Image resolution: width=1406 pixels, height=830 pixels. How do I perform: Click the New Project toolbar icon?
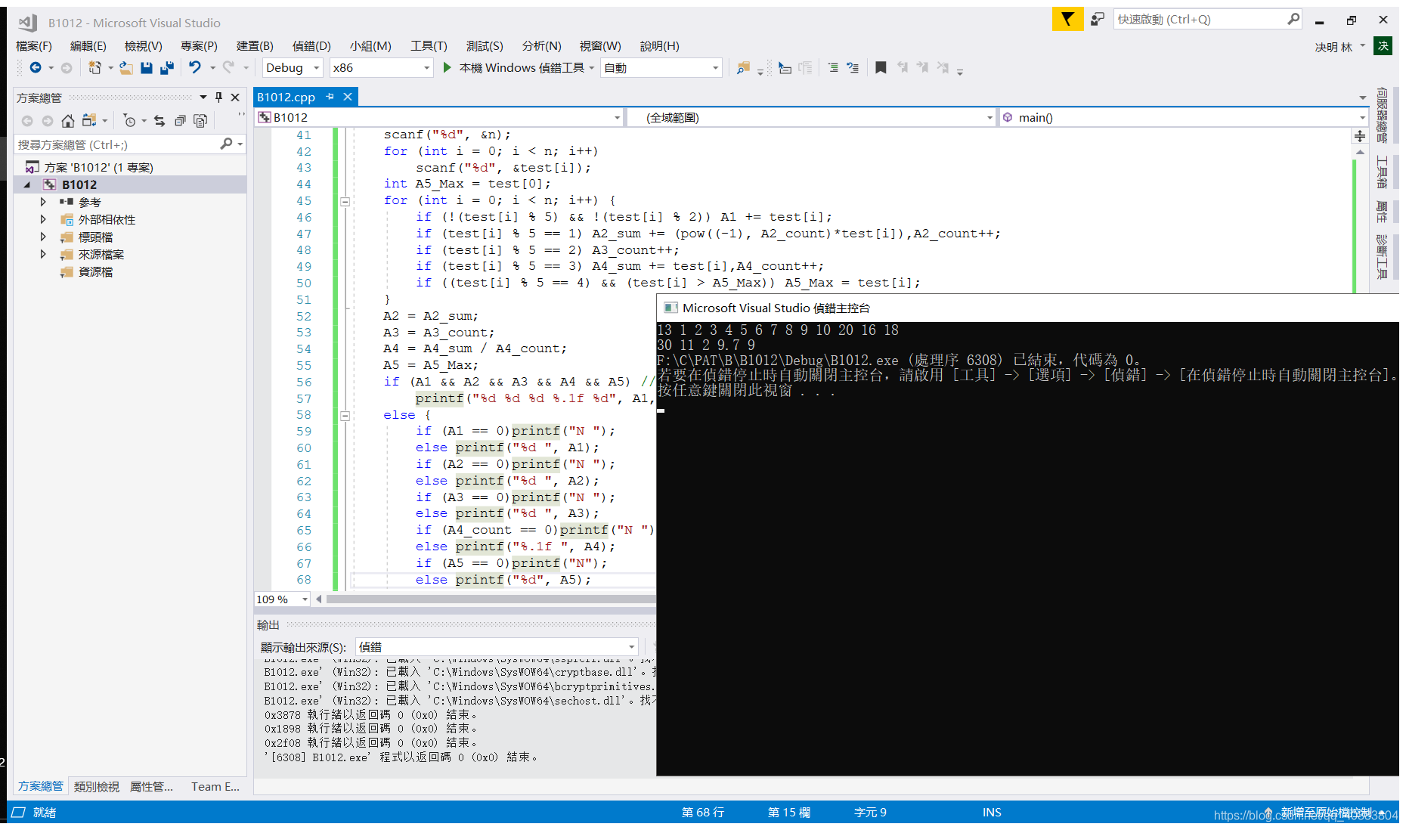pyautogui.click(x=94, y=68)
